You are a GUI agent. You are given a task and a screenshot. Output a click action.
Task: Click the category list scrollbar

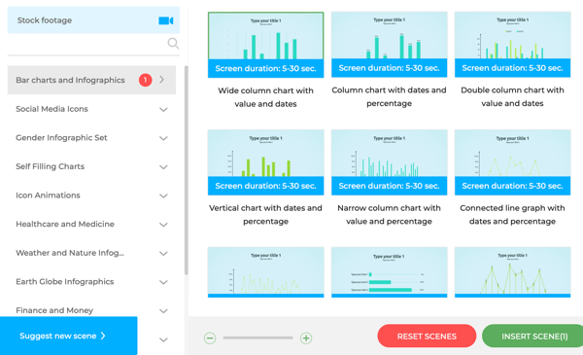pos(186,170)
